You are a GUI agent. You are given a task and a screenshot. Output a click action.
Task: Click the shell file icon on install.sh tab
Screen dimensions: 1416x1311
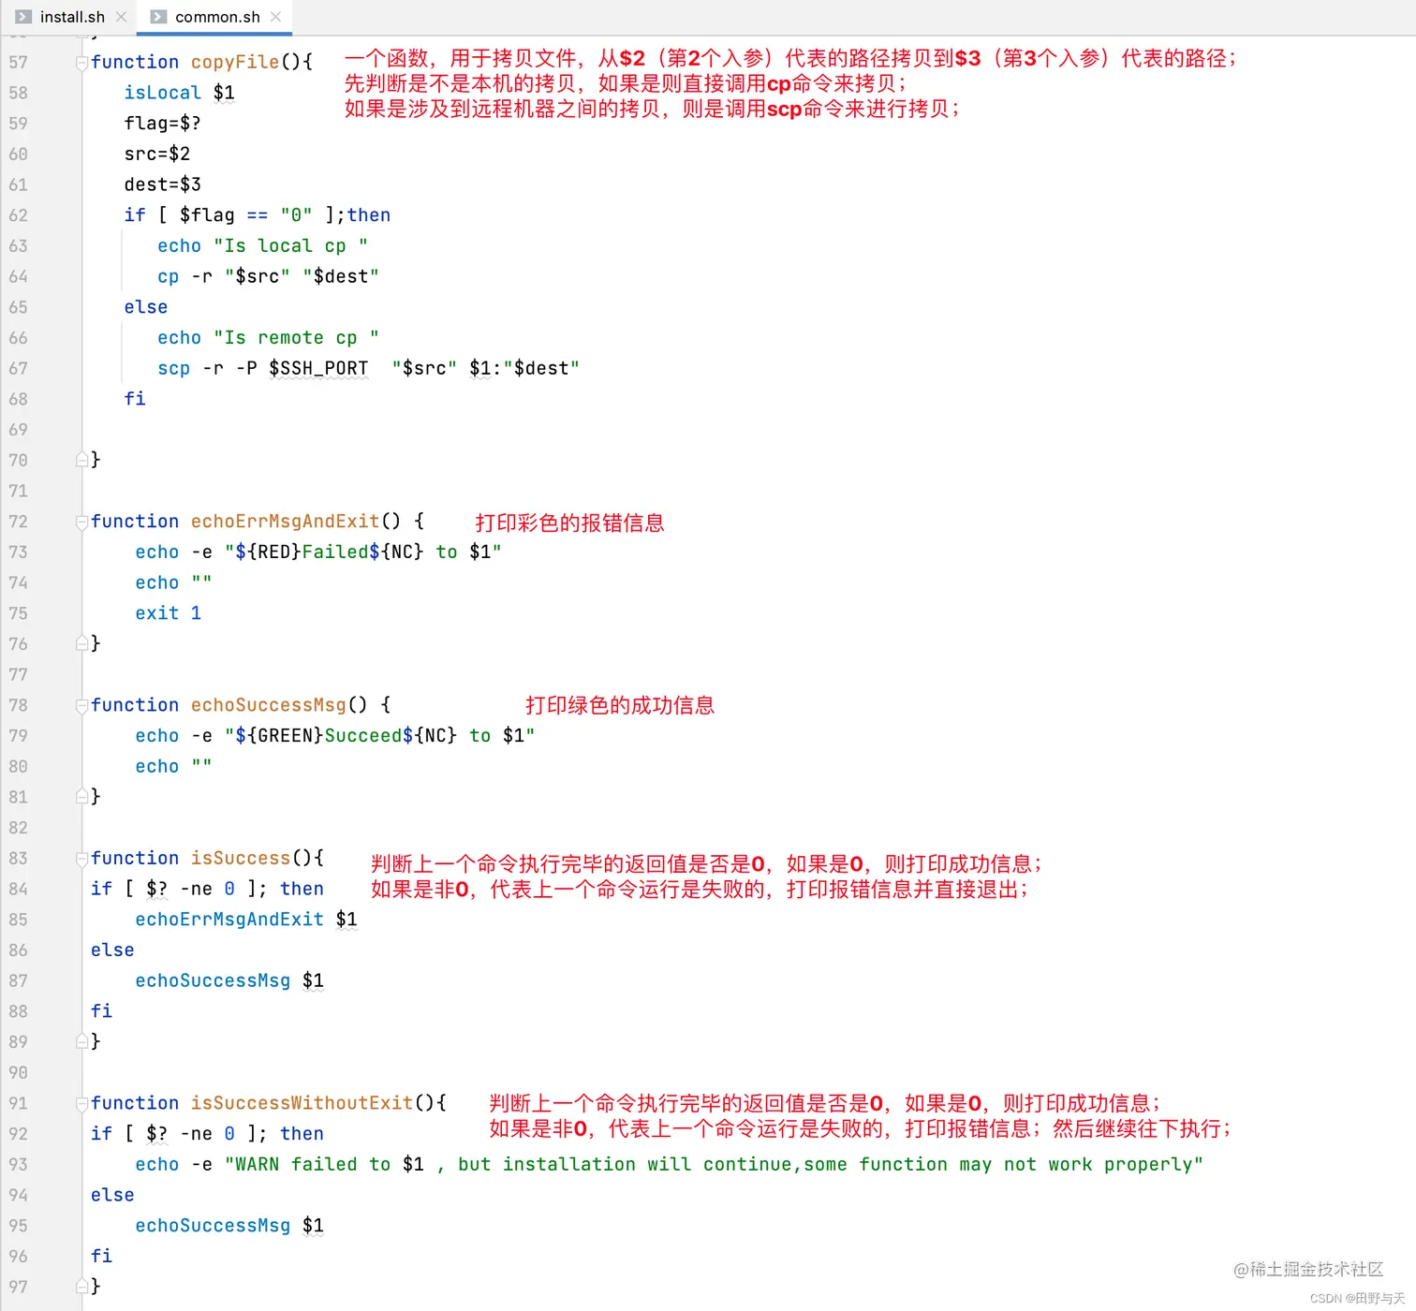[x=23, y=17]
